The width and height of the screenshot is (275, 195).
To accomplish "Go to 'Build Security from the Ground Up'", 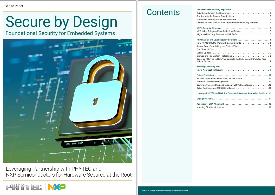I will pyautogui.click(x=234, y=13).
